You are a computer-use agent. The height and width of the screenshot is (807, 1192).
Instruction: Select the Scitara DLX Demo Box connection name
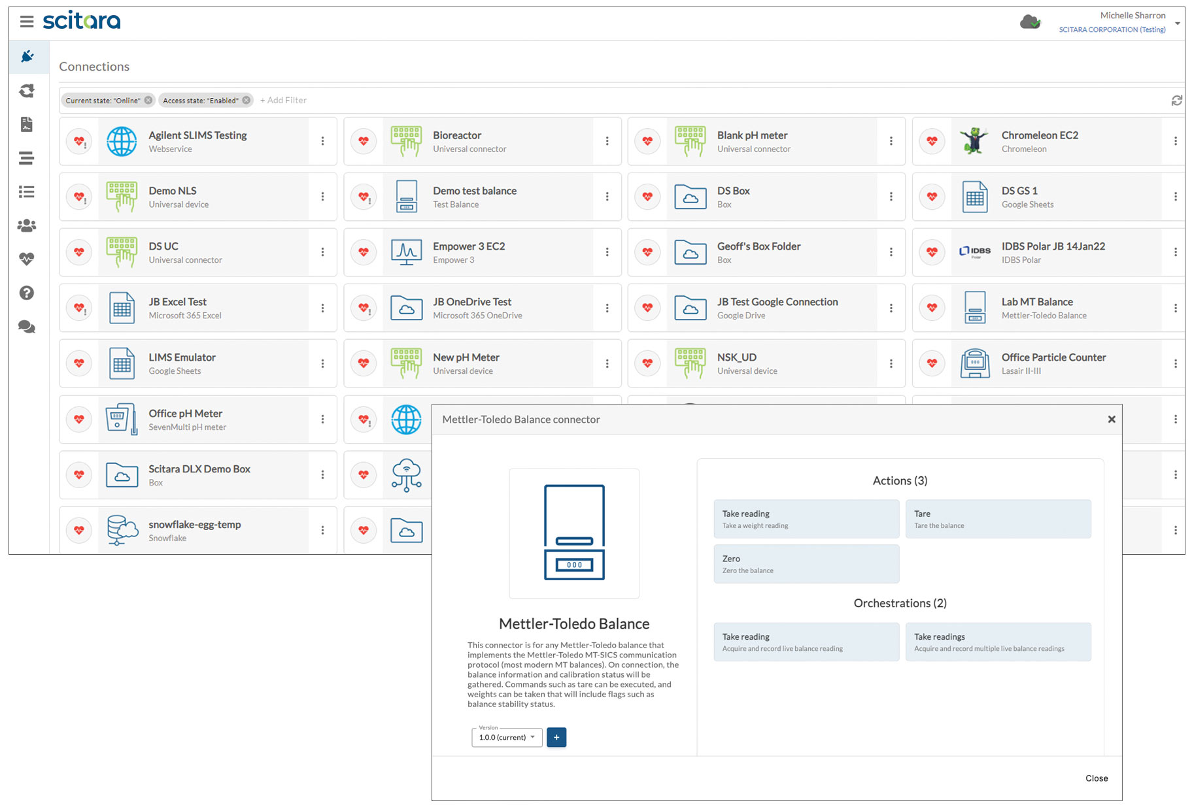point(199,469)
